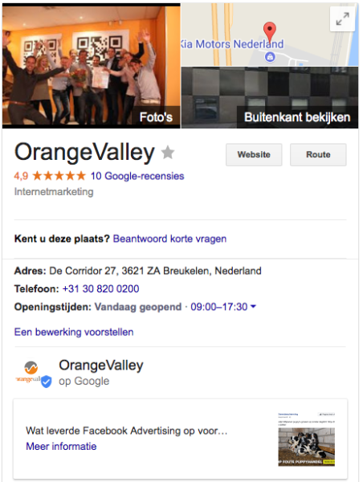Image resolution: width=363 pixels, height=482 pixels.
Task: Open the Foto's team photo thumbnail
Action: [x=92, y=66]
